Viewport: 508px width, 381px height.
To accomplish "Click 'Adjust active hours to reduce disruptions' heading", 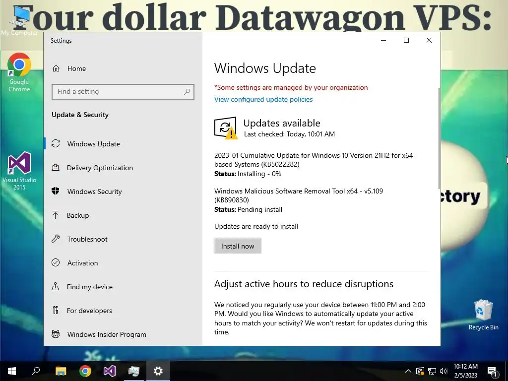I will (x=304, y=284).
